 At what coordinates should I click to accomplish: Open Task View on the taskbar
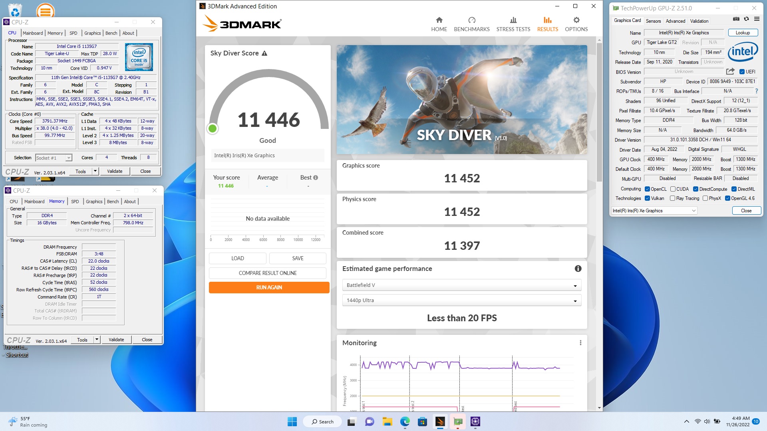click(352, 421)
